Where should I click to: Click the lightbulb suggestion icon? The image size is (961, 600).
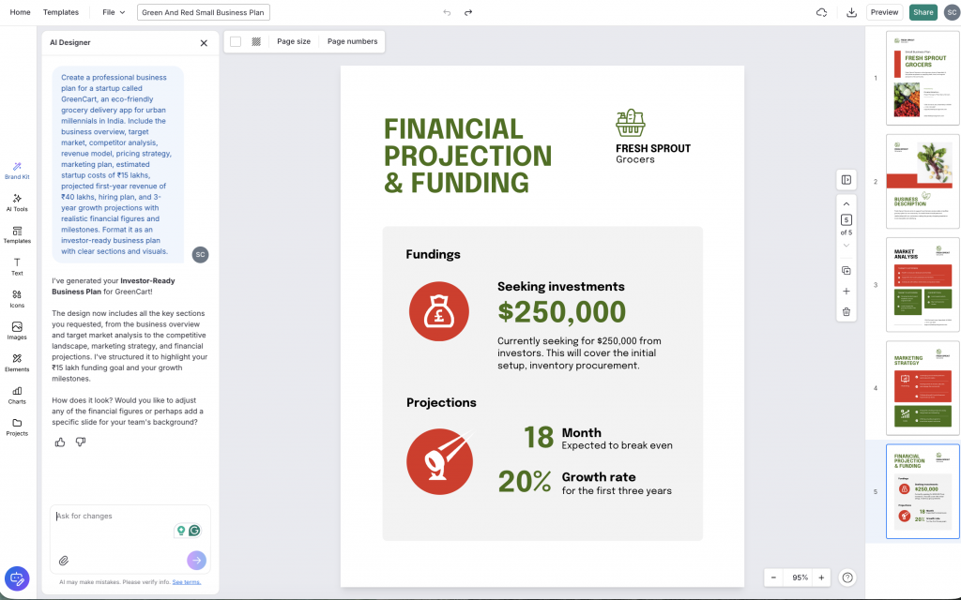(x=181, y=531)
